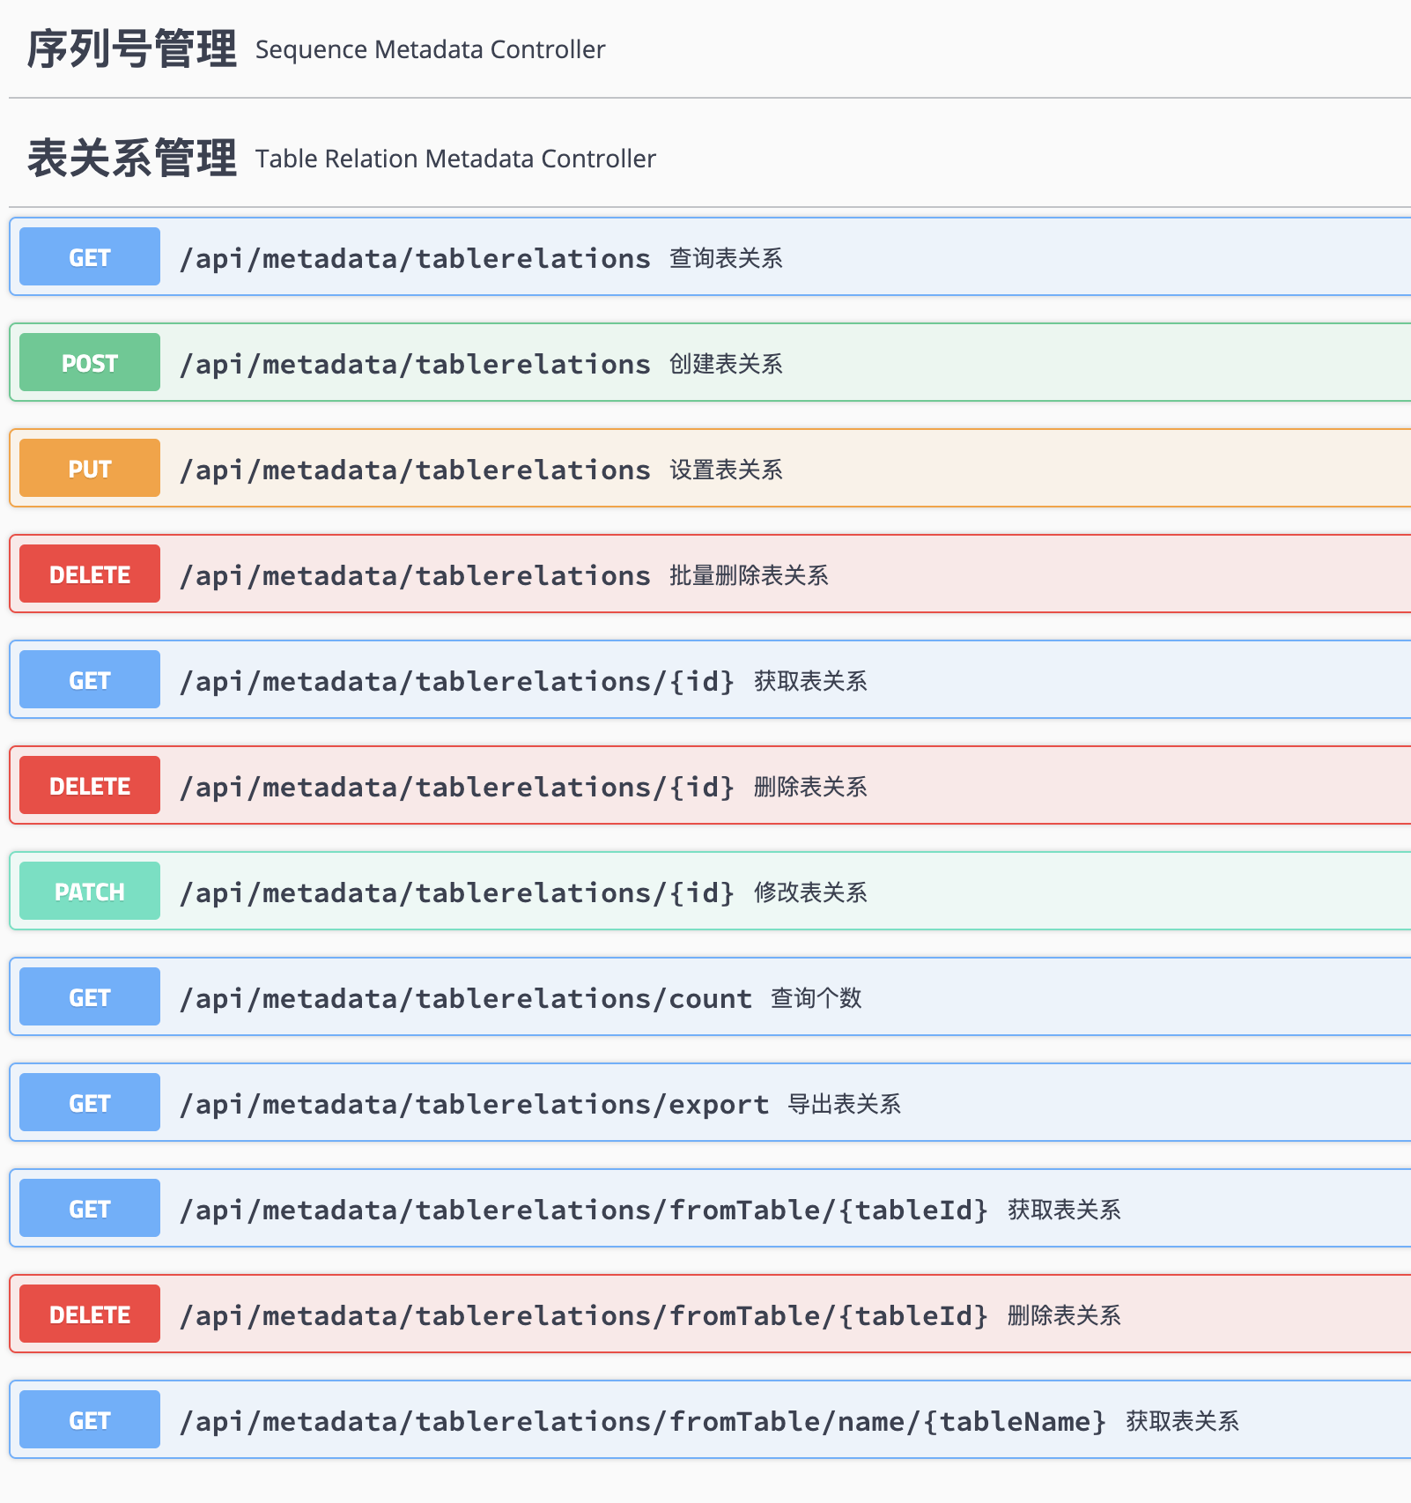Click the PUT badge for 设置表关系

pyautogui.click(x=87, y=468)
